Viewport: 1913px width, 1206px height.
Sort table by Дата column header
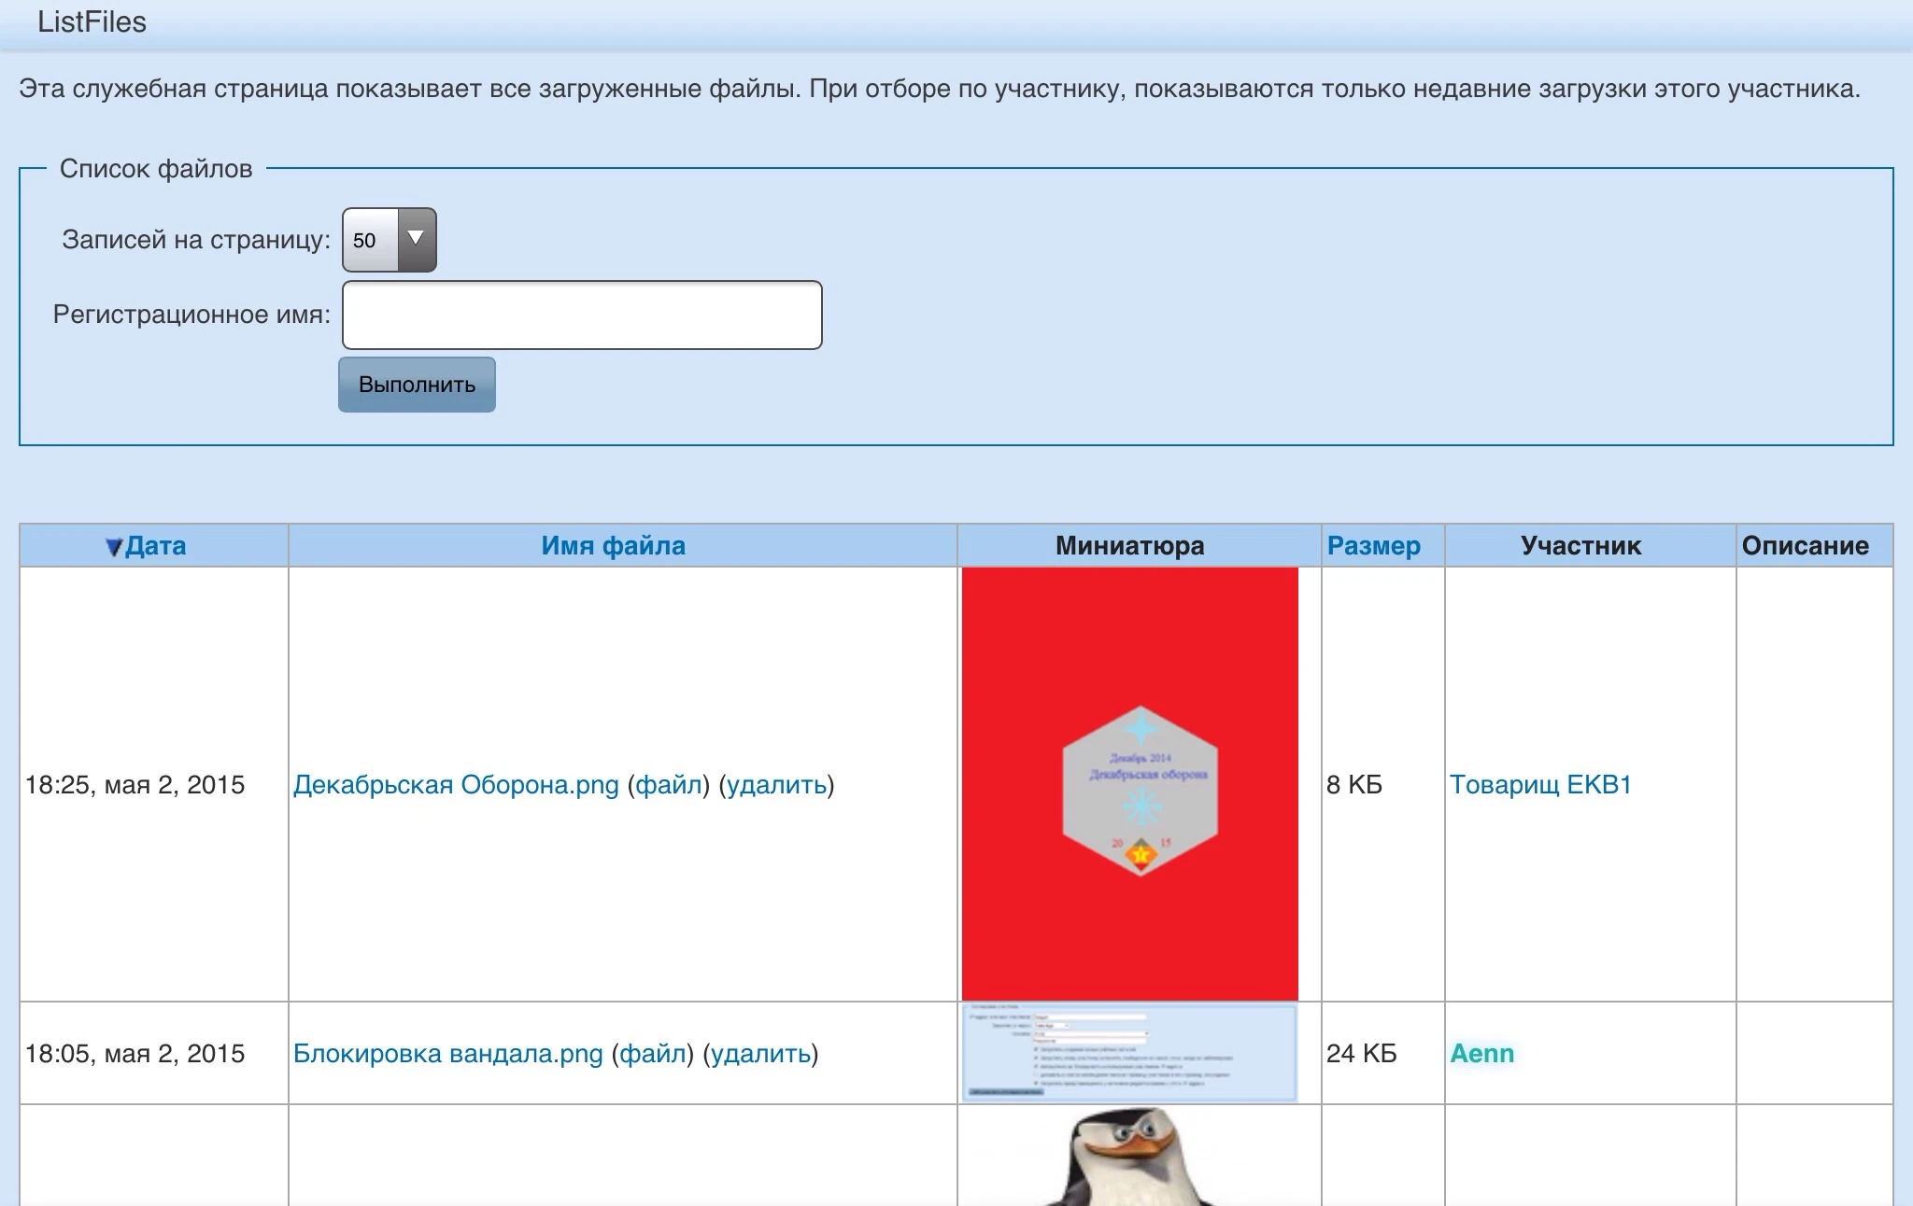155,546
